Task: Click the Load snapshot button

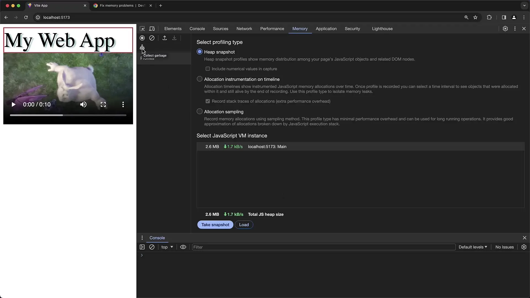Action: coord(244,225)
